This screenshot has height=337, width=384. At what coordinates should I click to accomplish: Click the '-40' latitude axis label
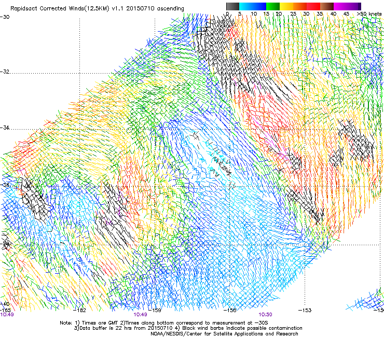(5, 304)
